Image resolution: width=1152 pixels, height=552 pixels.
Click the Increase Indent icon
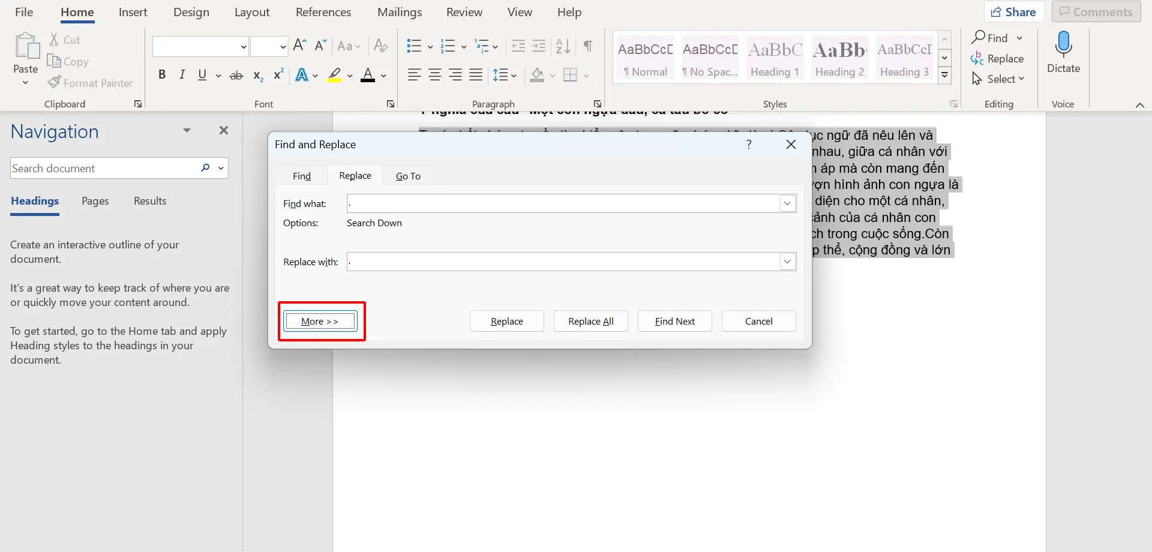pyautogui.click(x=539, y=46)
